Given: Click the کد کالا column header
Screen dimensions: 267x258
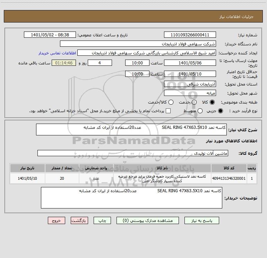Looking at the screenshot, I should point(229,168).
